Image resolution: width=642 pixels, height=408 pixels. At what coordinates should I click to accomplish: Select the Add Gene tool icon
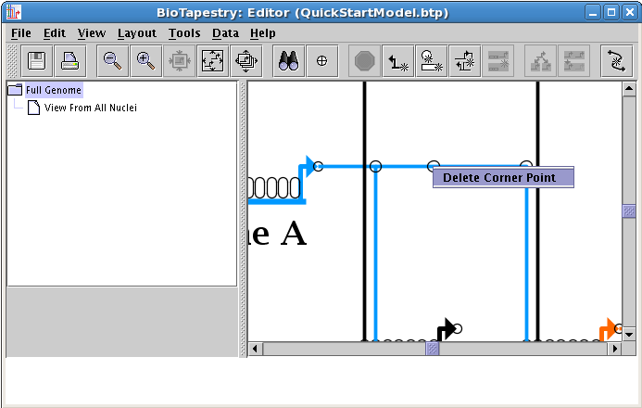(x=431, y=61)
